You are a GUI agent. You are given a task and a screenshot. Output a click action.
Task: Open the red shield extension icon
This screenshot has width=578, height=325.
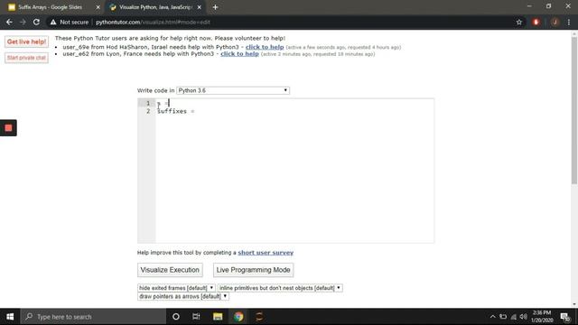pyautogui.click(x=536, y=22)
